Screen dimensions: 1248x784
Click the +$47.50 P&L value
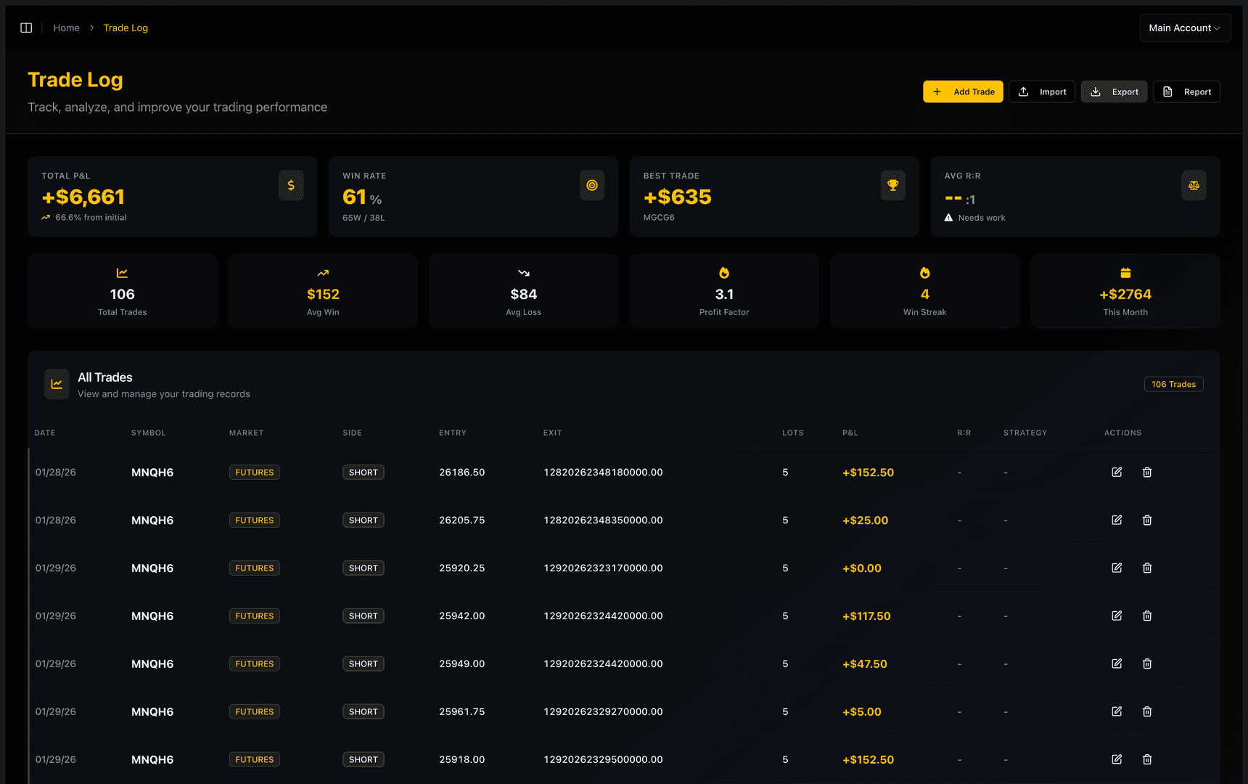[865, 663]
